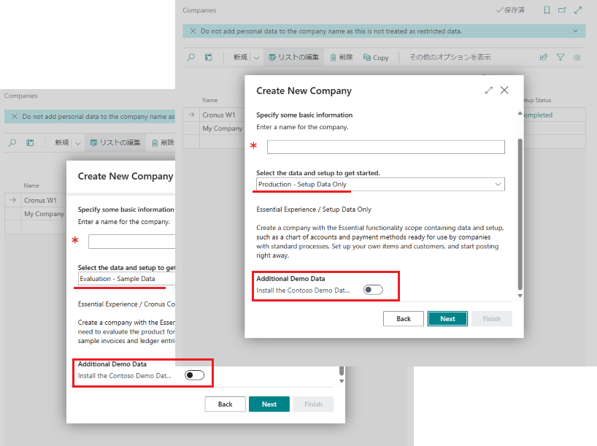Click the Back button in the front dialog
Viewport: 597px width, 446px height.
coord(404,318)
